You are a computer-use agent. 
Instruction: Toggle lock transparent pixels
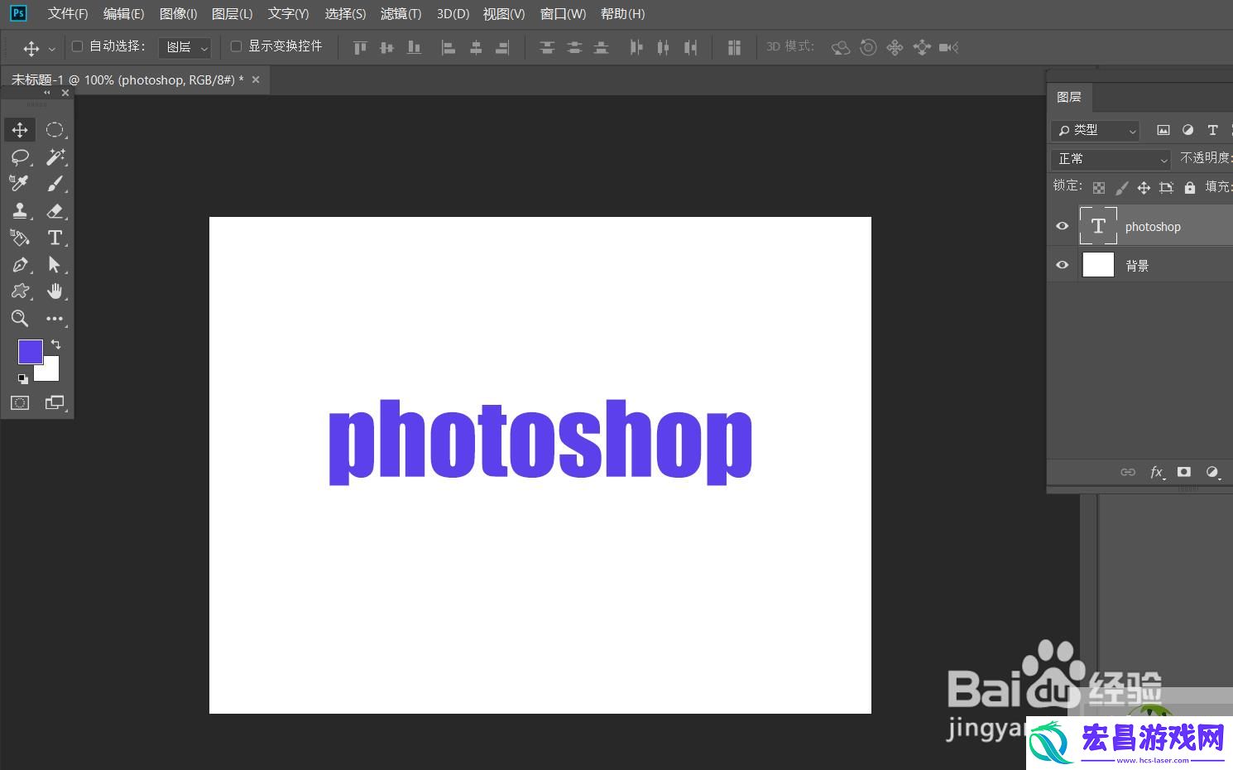coord(1099,188)
